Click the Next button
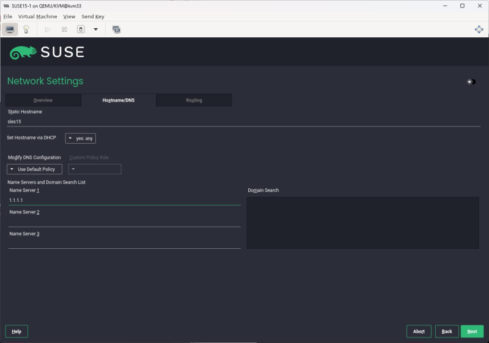 [x=472, y=331]
